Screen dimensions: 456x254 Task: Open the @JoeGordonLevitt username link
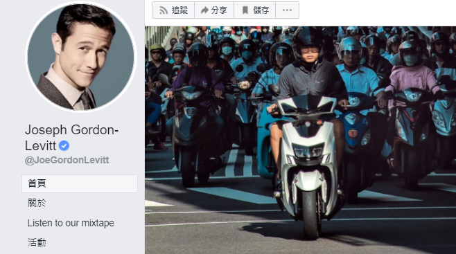67,161
